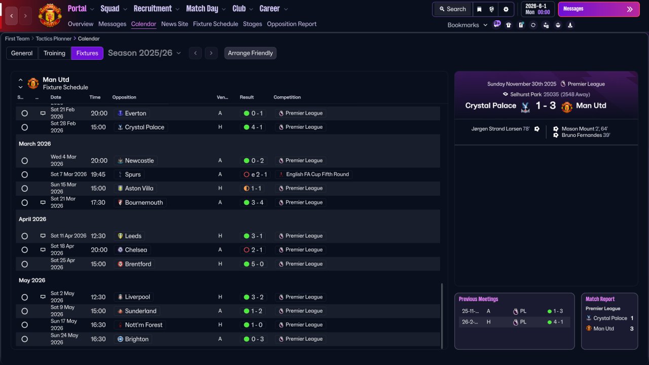Select the radio circle for the Aston Villa fixture
This screenshot has width=649, height=365.
pyautogui.click(x=24, y=189)
